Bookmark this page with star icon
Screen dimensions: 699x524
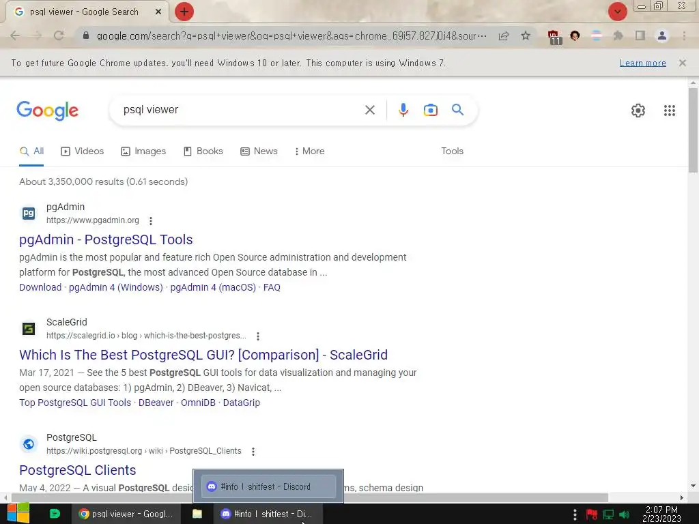pyautogui.click(x=526, y=35)
